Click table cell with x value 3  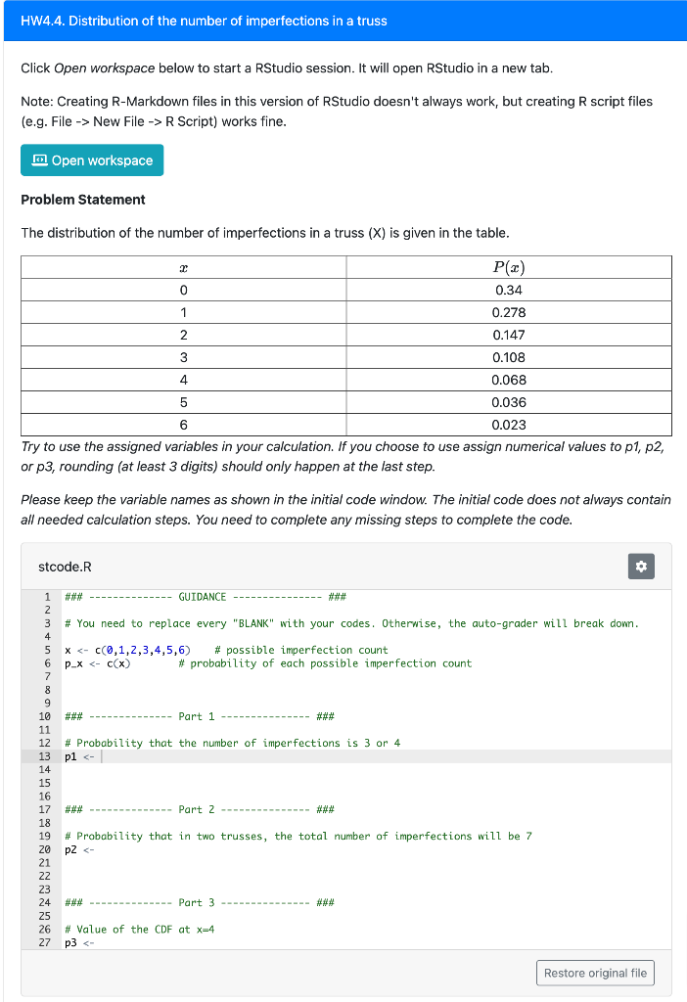(x=183, y=357)
